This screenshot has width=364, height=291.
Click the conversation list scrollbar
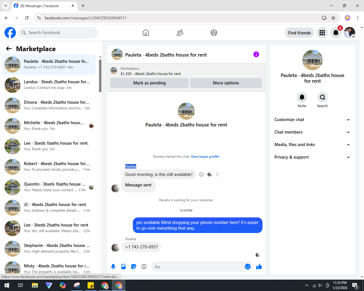100,76
